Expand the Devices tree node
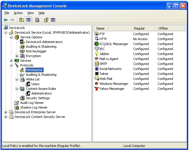The height and width of the screenshot is (151, 189). 11,61
